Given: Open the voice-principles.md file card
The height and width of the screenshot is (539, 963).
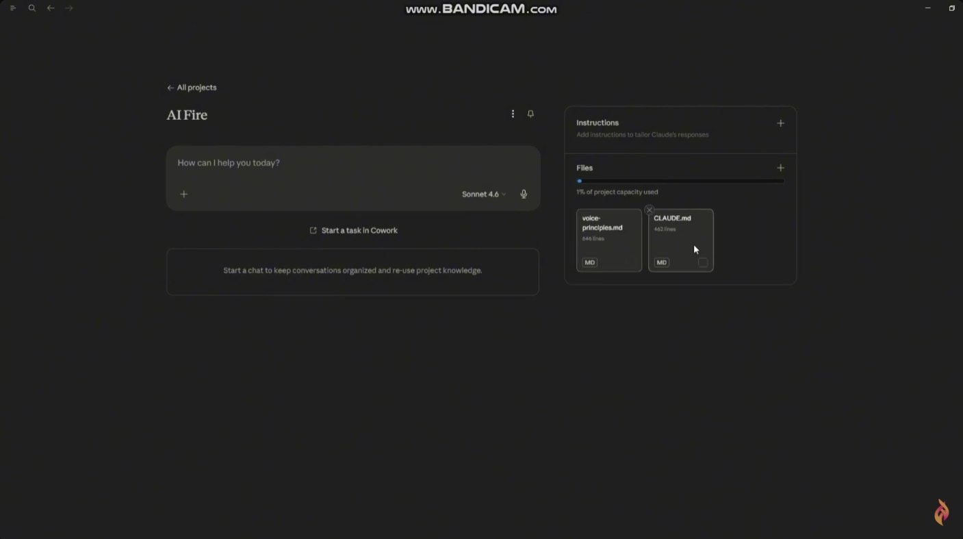Looking at the screenshot, I should click(x=609, y=240).
